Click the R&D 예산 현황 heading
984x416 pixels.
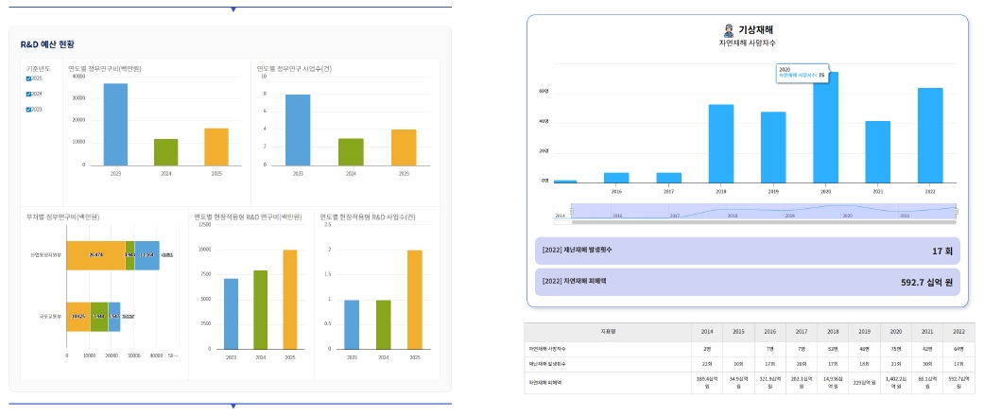(x=48, y=44)
